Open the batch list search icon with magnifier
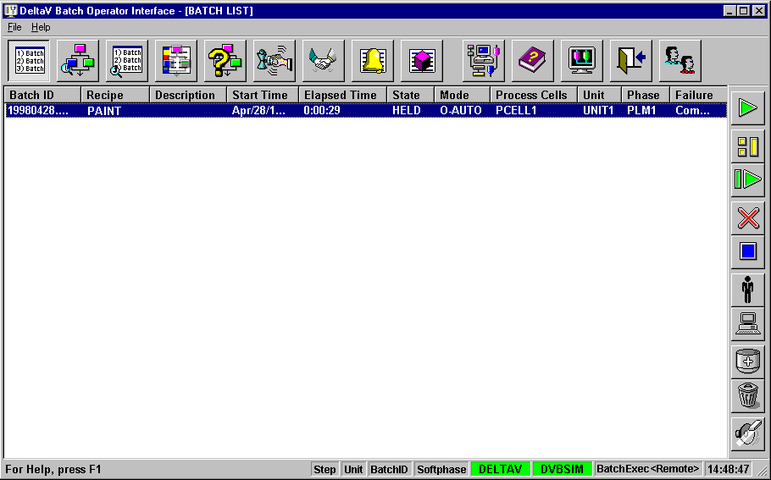Screen dimensions: 771x480 tap(127, 61)
